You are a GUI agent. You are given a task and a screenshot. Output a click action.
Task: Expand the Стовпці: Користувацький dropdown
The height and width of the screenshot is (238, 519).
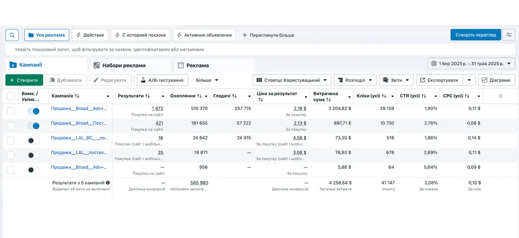click(x=292, y=80)
